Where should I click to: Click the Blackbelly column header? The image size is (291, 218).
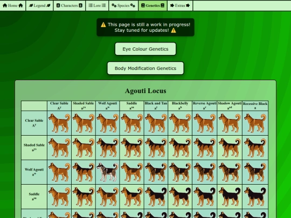pyautogui.click(x=180, y=106)
